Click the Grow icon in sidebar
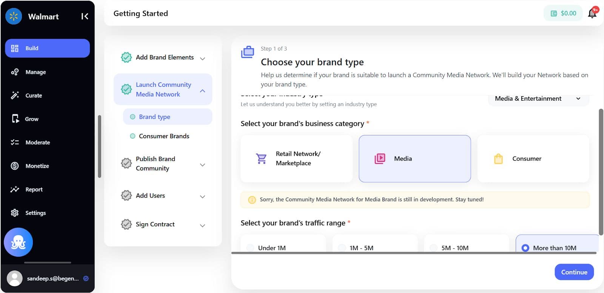 pyautogui.click(x=15, y=119)
